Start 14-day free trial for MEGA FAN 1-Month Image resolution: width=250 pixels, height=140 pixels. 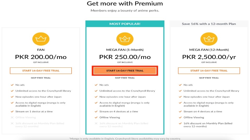pyautogui.click(x=125, y=71)
